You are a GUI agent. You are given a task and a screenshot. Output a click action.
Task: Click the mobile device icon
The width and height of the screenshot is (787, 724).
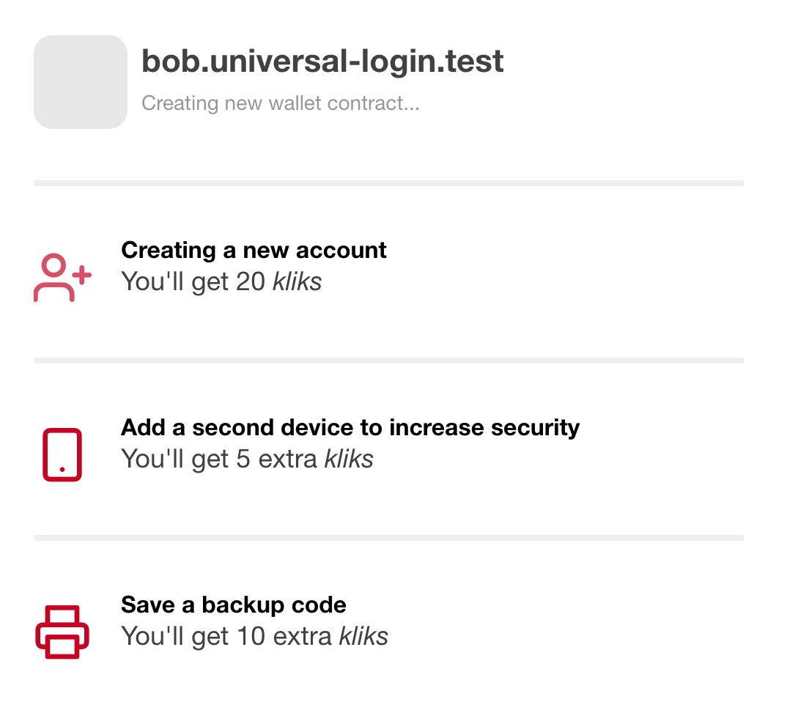(62, 455)
